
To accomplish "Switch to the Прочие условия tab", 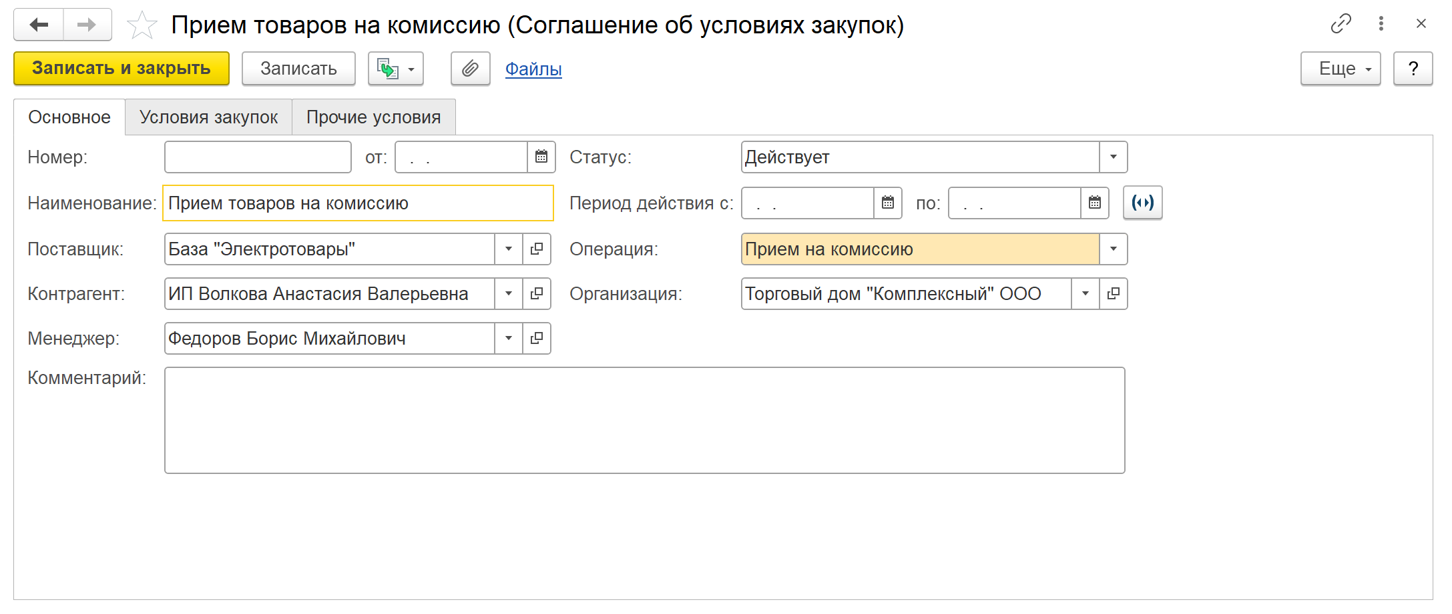I will 373,117.
